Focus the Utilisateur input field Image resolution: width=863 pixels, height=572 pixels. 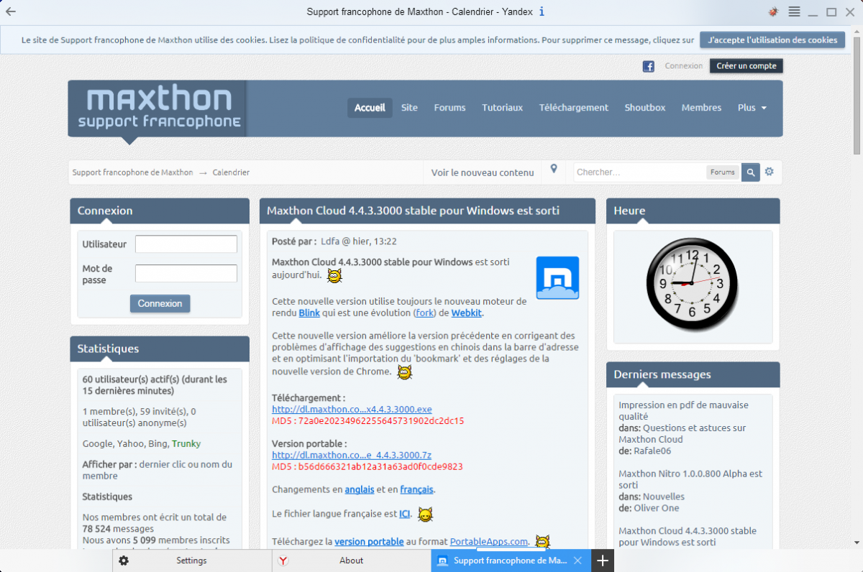tap(186, 244)
